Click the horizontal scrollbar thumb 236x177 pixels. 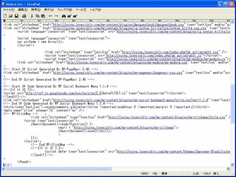pos(59,169)
